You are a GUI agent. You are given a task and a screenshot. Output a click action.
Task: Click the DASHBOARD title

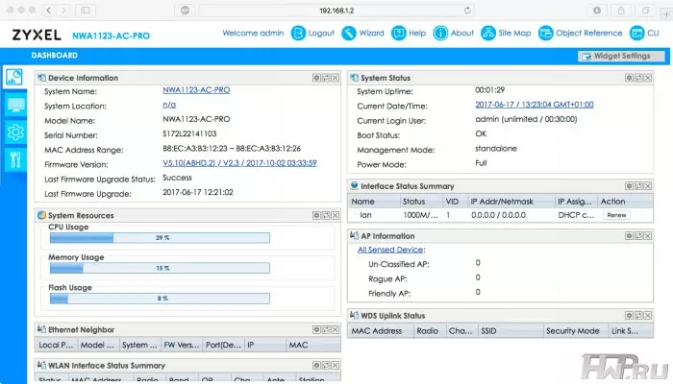pos(55,56)
